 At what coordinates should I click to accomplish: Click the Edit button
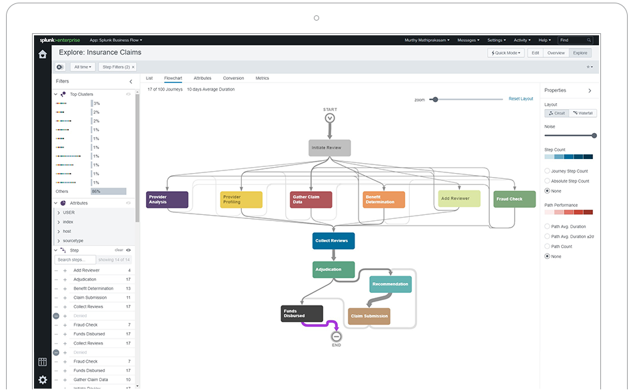tap(535, 53)
